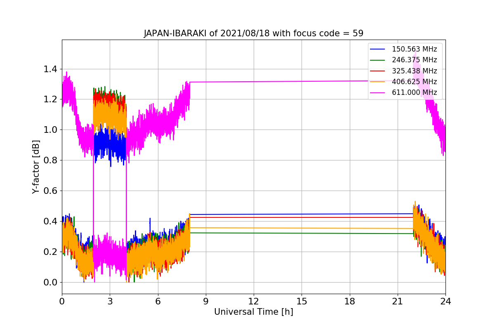Screen dimensions: 495x330
Task: Click x-axis tick label 15
Action: pos(302,301)
